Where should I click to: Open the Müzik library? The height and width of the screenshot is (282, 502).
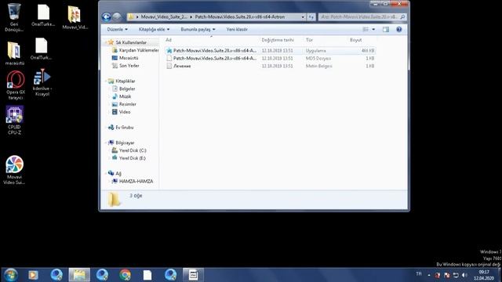pos(122,96)
